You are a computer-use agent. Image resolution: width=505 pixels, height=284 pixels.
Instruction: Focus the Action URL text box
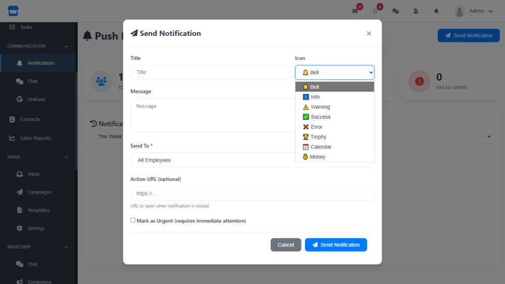(252, 194)
